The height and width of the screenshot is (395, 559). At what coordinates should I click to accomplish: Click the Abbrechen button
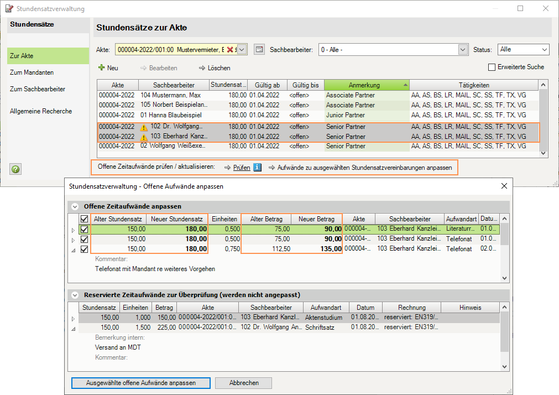[x=244, y=383]
